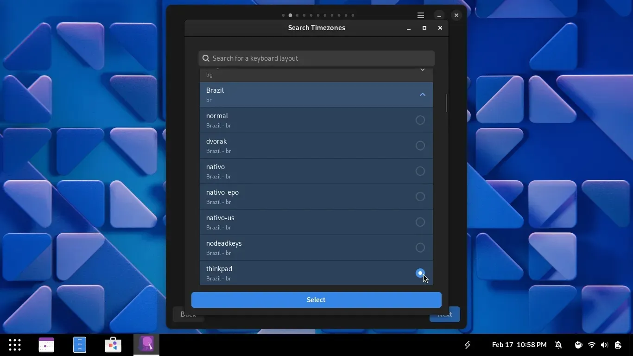Click the muted notifications bell icon
Image resolution: width=633 pixels, height=356 pixels.
pos(558,345)
